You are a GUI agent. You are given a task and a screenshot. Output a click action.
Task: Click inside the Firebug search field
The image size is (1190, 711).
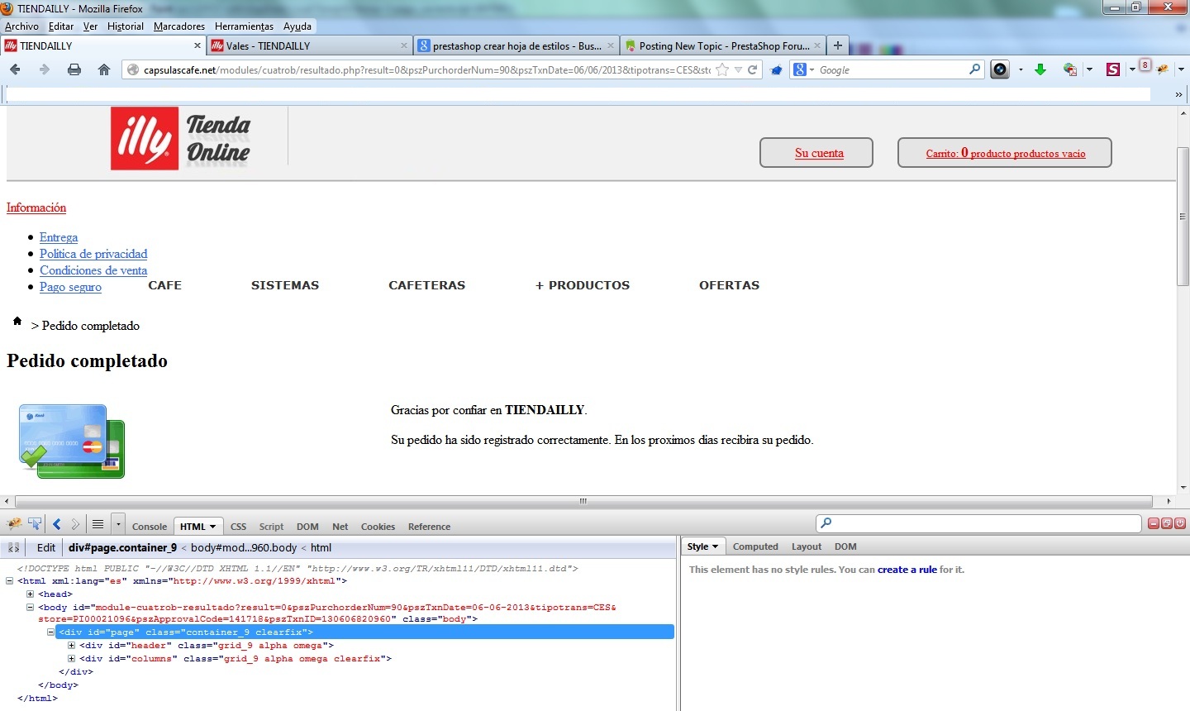[x=978, y=523]
